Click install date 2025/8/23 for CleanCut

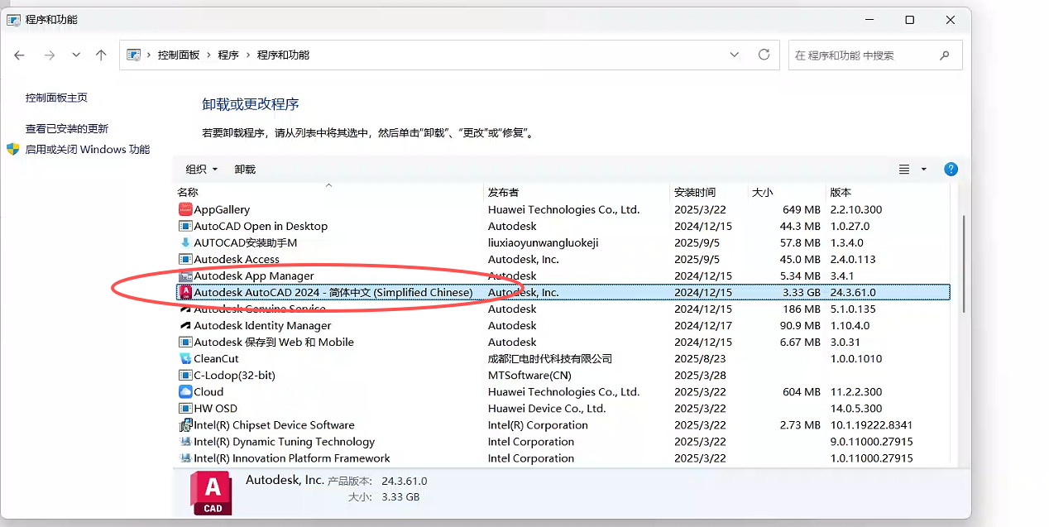click(700, 358)
